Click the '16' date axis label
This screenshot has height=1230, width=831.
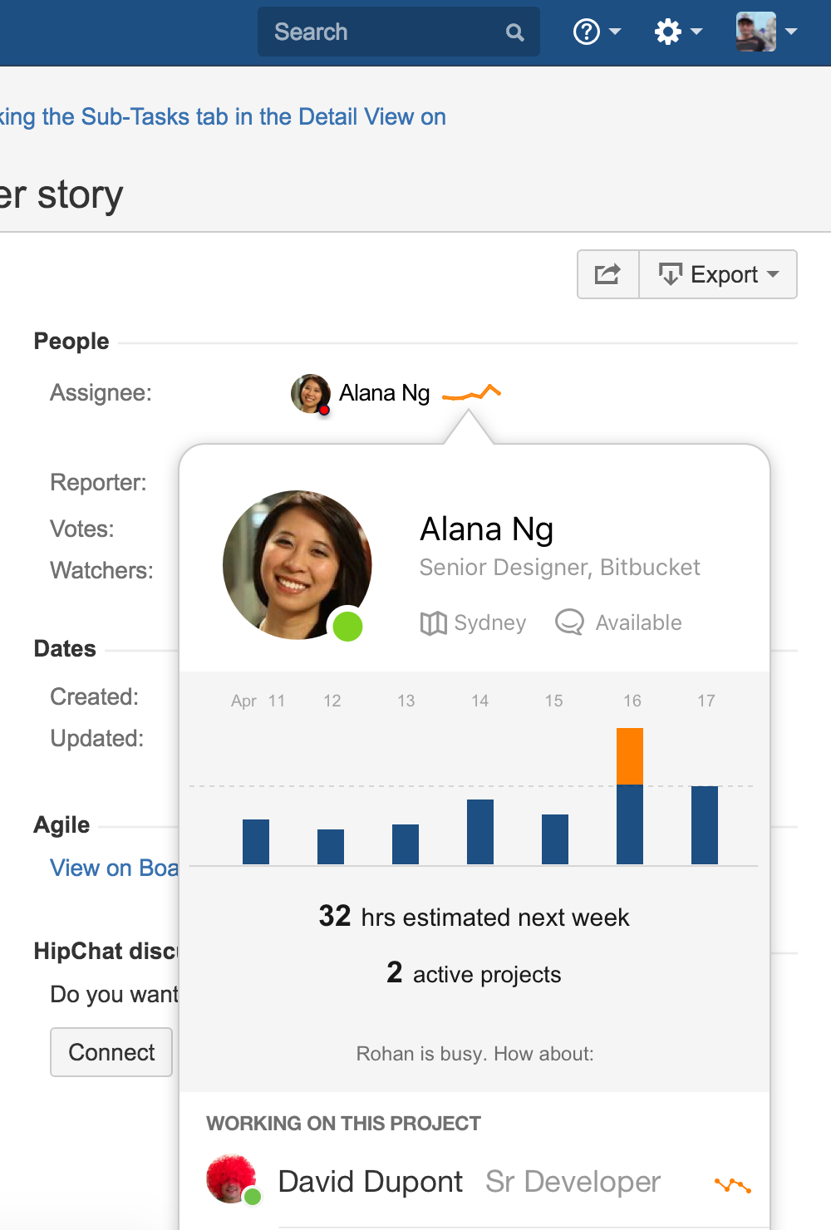pos(632,701)
